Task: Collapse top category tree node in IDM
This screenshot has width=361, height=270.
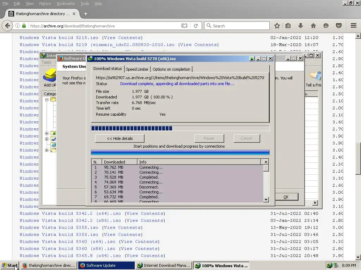Action: pyautogui.click(x=47, y=99)
